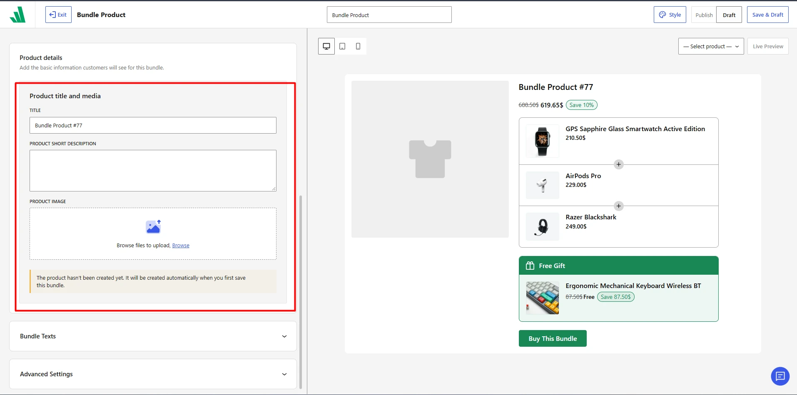Click GPS Sapphire Glass Smartwatch title
Screen dimensions: 797x395
coord(635,129)
